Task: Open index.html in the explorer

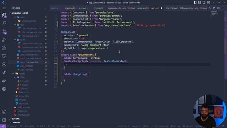Action: 24,96
